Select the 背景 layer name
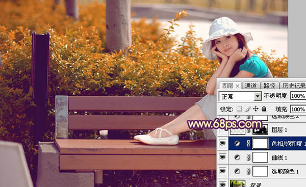This screenshot has width=306, height=187. [256, 184]
